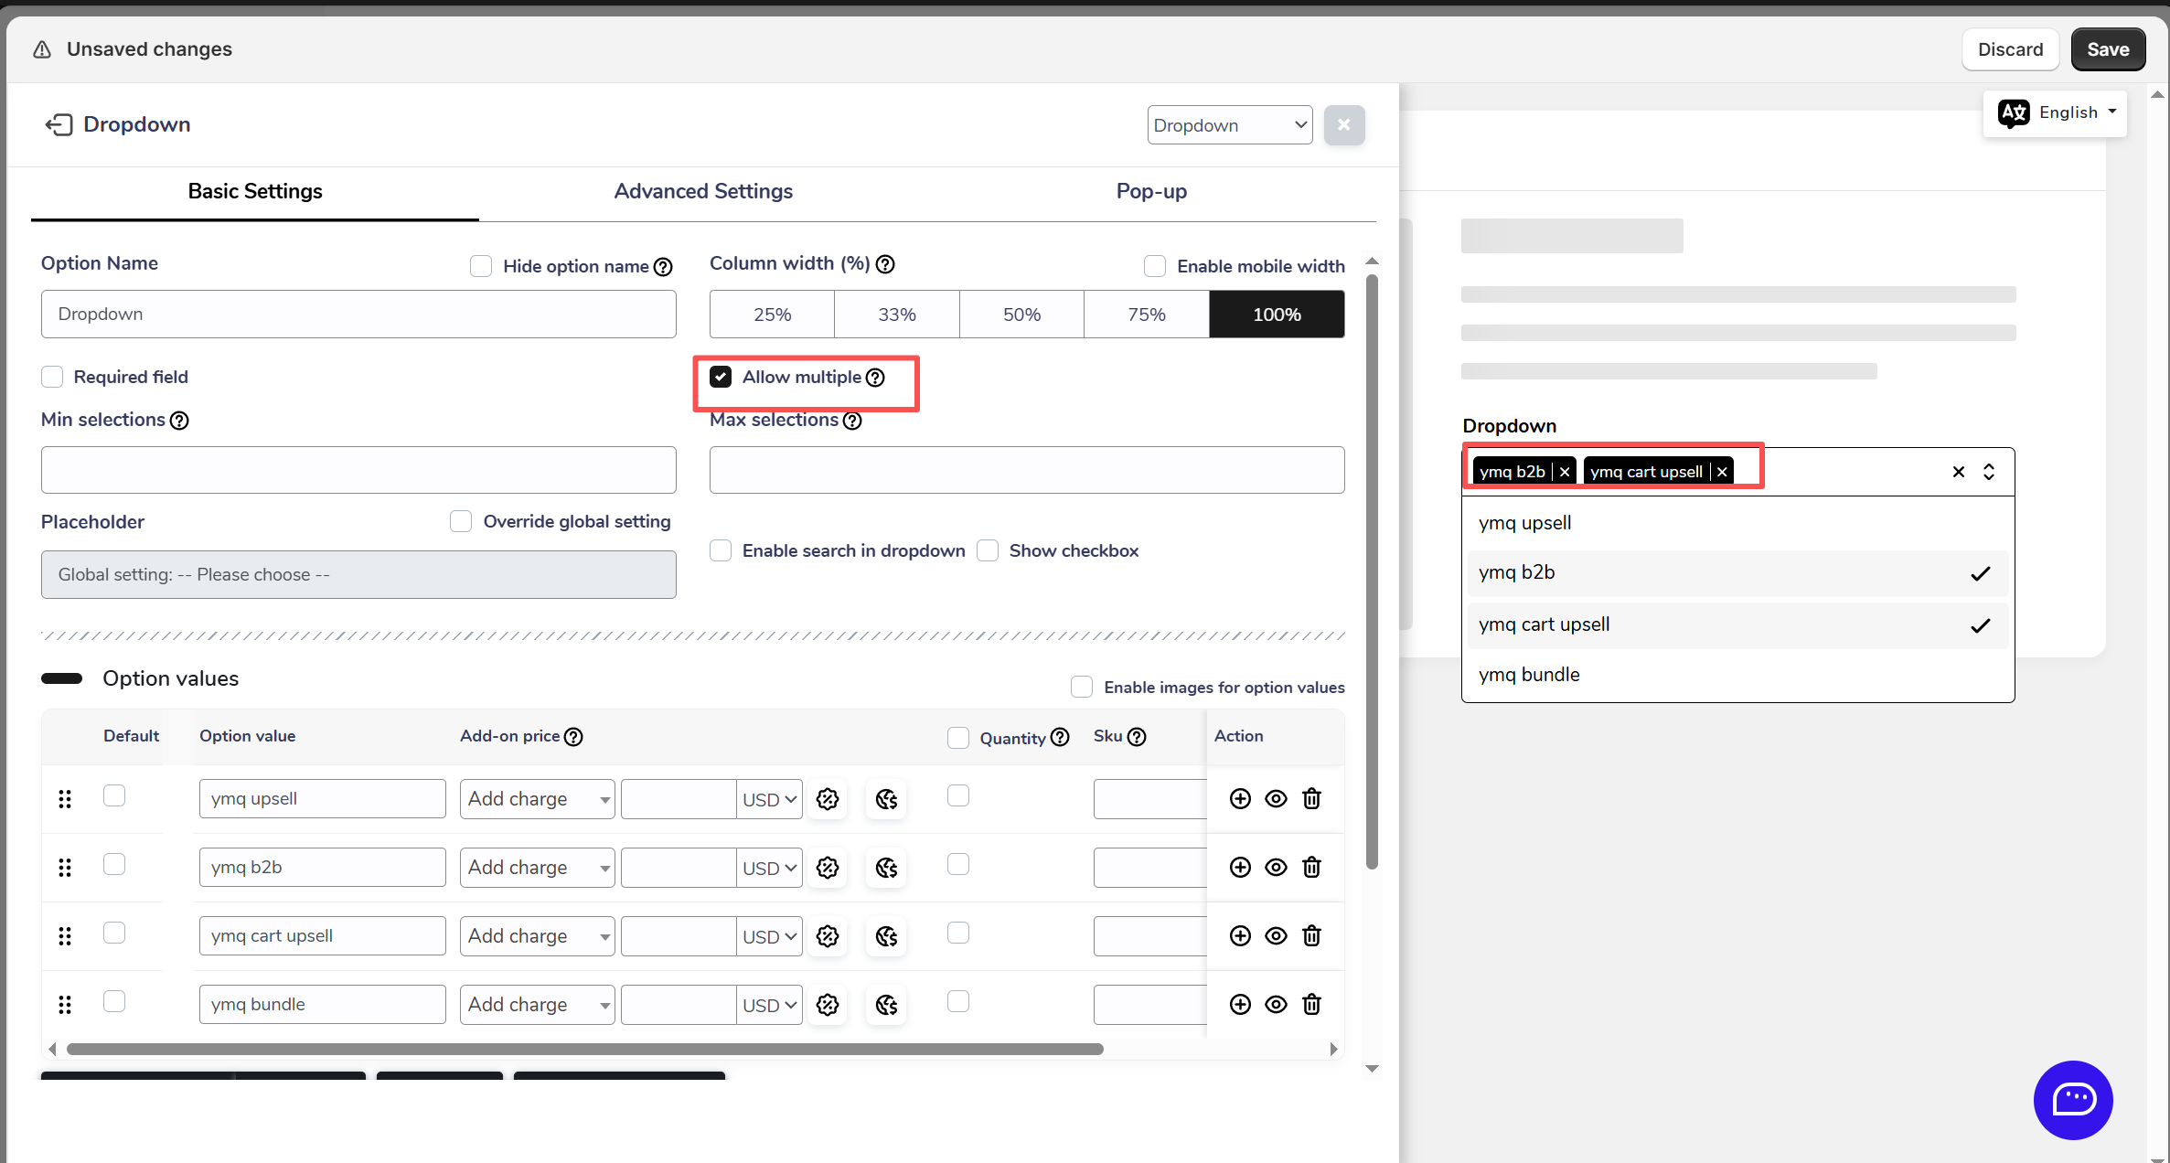The width and height of the screenshot is (2170, 1163).
Task: Enable the Required field checkbox
Action: [x=52, y=377]
